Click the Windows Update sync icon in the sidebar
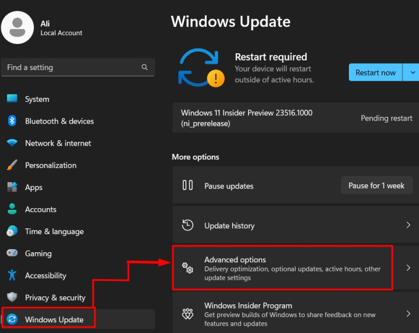This screenshot has width=419, height=333. [x=12, y=319]
